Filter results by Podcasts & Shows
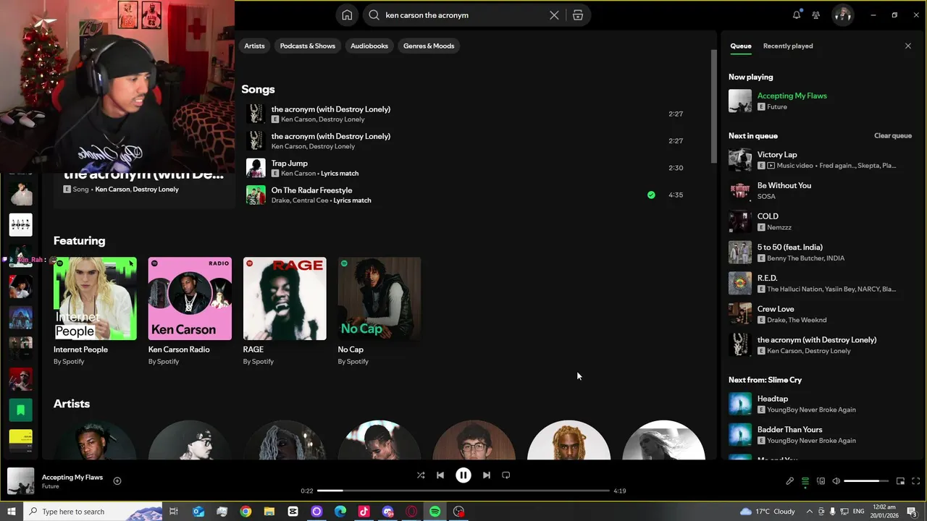The height and width of the screenshot is (521, 927). [308, 46]
